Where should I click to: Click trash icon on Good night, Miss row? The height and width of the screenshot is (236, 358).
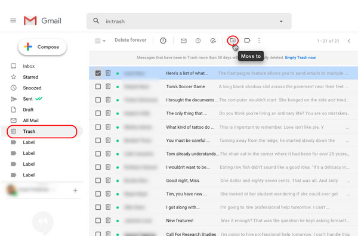click(108, 180)
